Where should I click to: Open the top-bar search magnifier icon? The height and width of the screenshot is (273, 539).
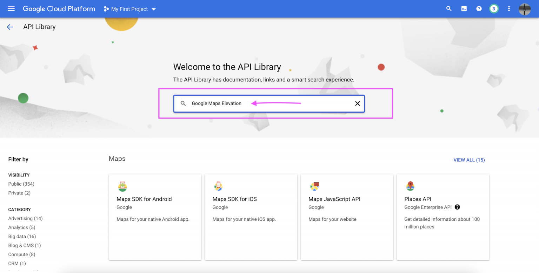pyautogui.click(x=449, y=8)
